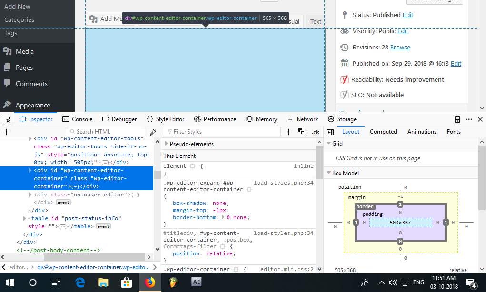Expand the Pseudo-elements section
The height and width of the screenshot is (292, 486).
click(x=167, y=144)
